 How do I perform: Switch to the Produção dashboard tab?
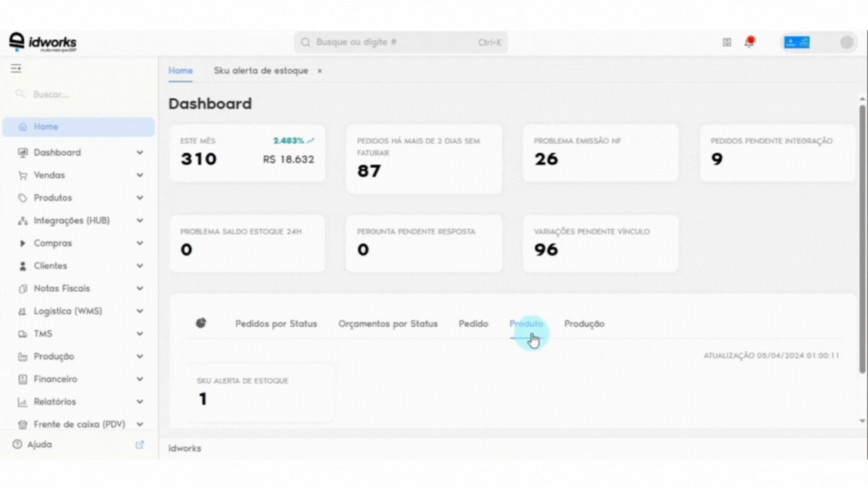584,324
